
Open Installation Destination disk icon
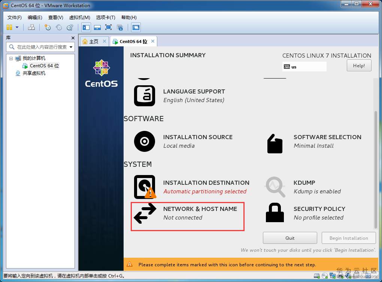coord(145,187)
